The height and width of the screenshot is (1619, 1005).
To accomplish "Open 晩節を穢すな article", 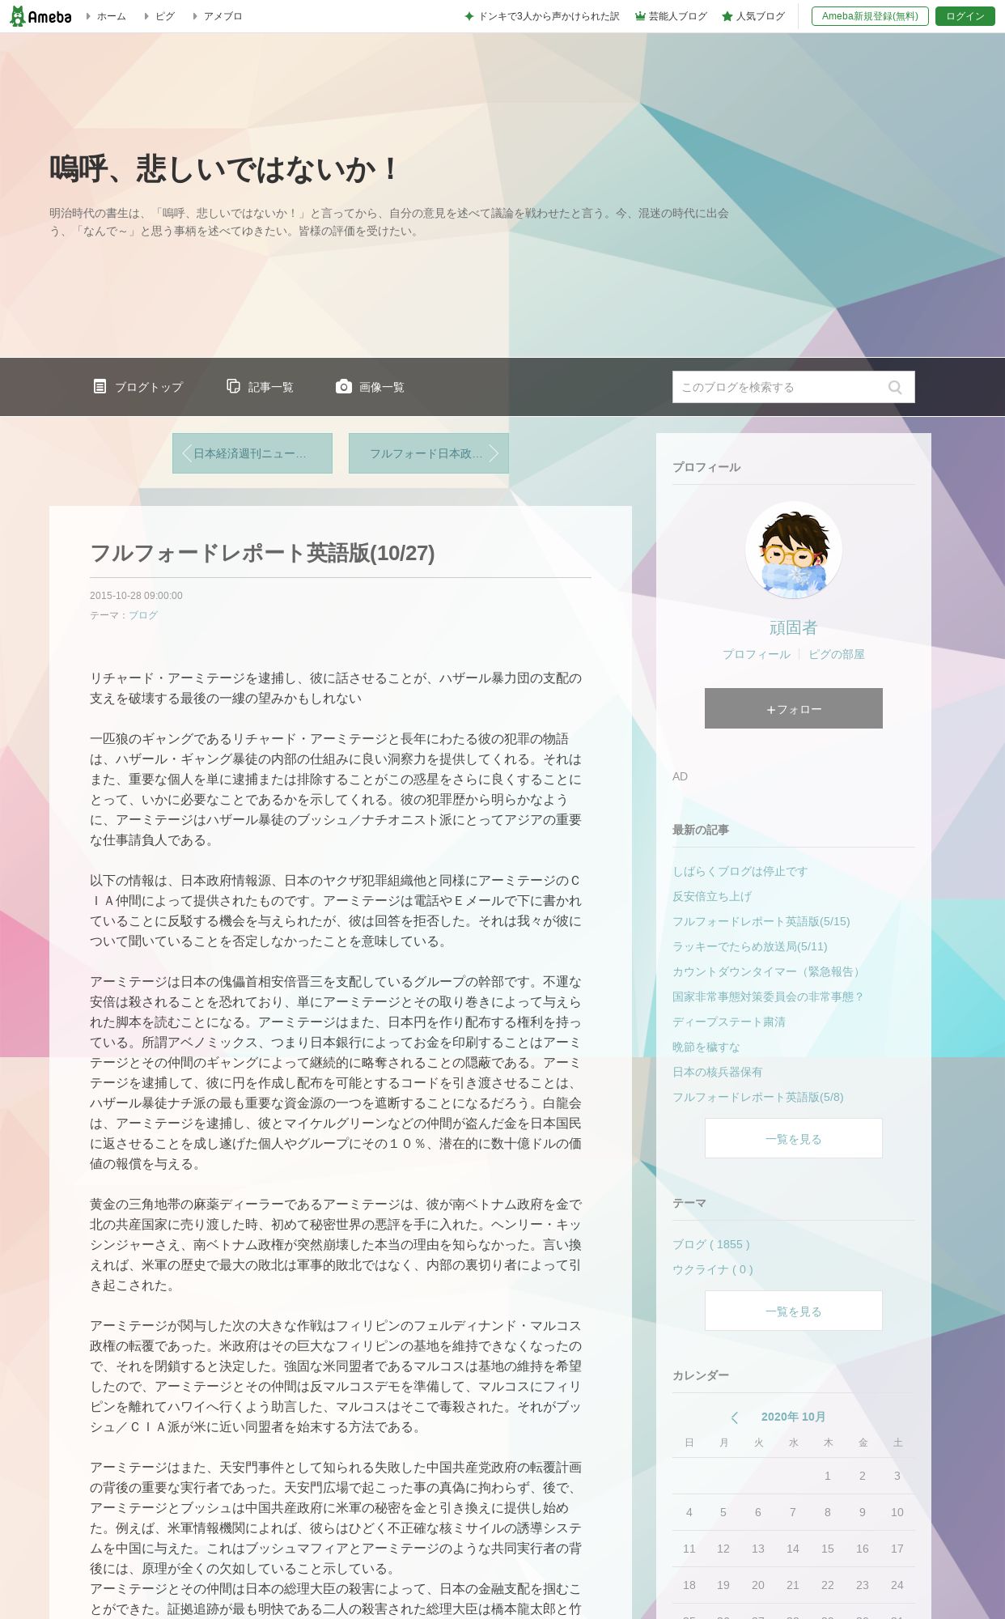I will click(706, 1047).
